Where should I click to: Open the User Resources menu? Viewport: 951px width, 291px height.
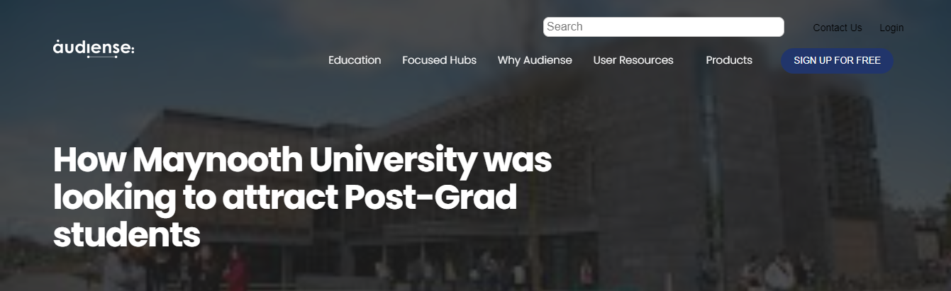(x=633, y=60)
